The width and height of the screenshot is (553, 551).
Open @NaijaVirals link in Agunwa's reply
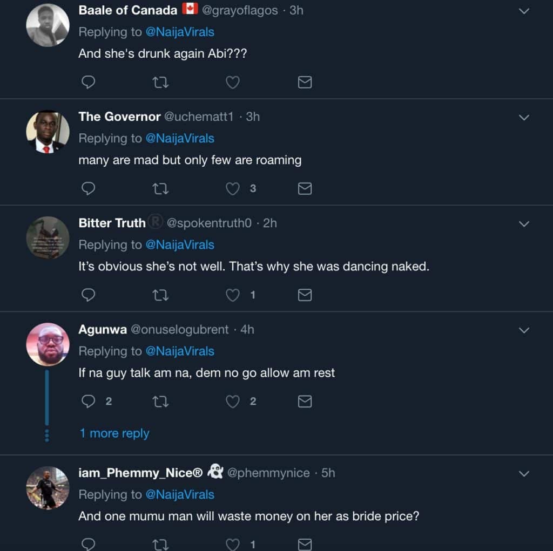coord(180,351)
